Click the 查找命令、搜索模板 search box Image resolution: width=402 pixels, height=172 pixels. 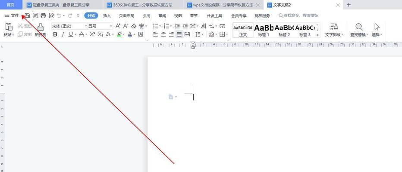click(298, 15)
